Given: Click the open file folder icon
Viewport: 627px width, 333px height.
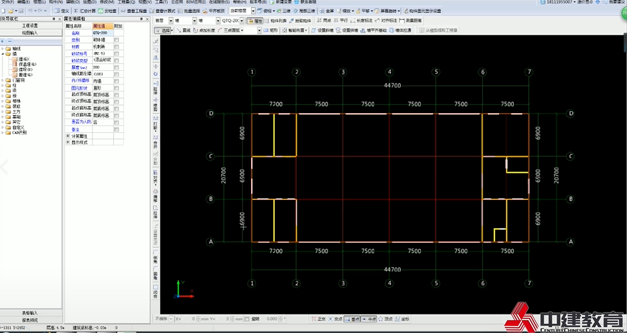Looking at the screenshot, I should pyautogui.click(x=11, y=11).
